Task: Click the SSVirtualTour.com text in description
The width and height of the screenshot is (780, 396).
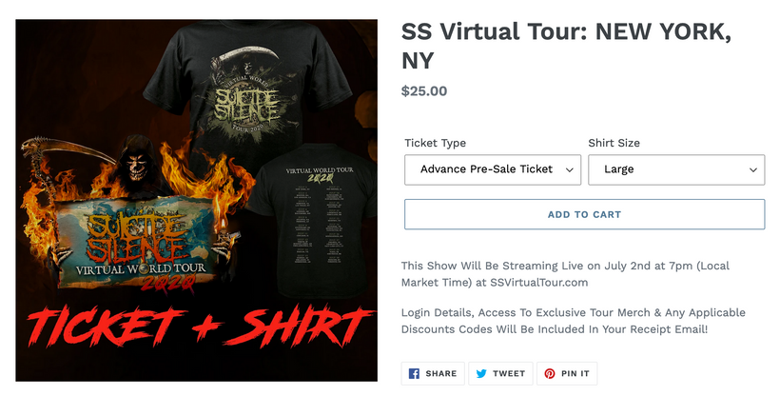Action: click(538, 283)
